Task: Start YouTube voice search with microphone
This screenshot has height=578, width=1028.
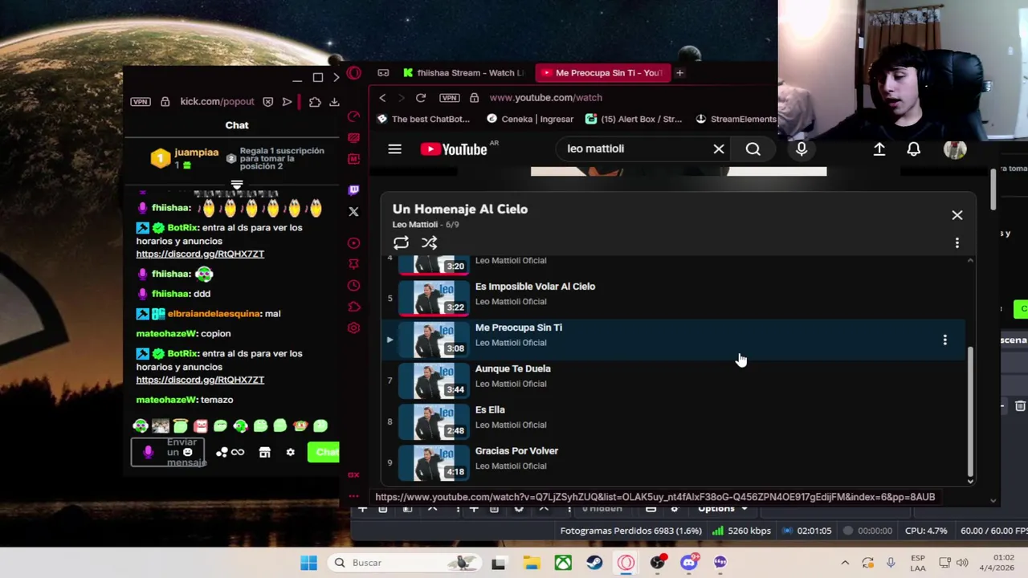Action: 802,149
